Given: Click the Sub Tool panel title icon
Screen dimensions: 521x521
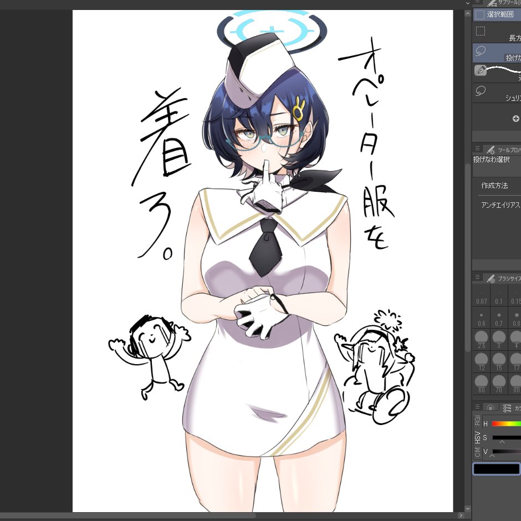Looking at the screenshot, I should [x=492, y=3].
